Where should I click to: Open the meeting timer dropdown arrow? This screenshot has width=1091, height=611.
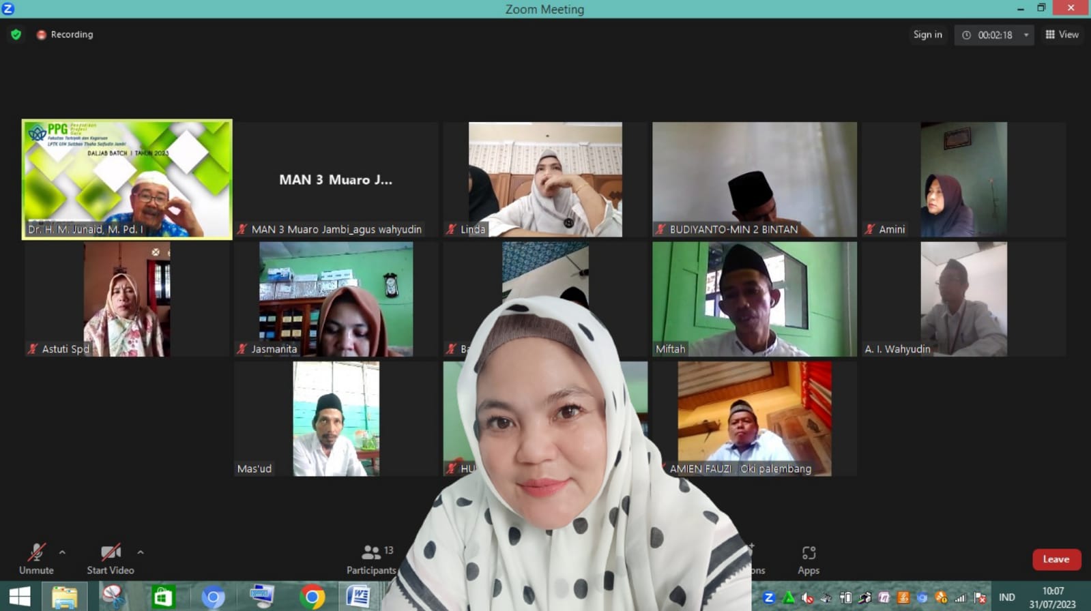coord(1025,35)
